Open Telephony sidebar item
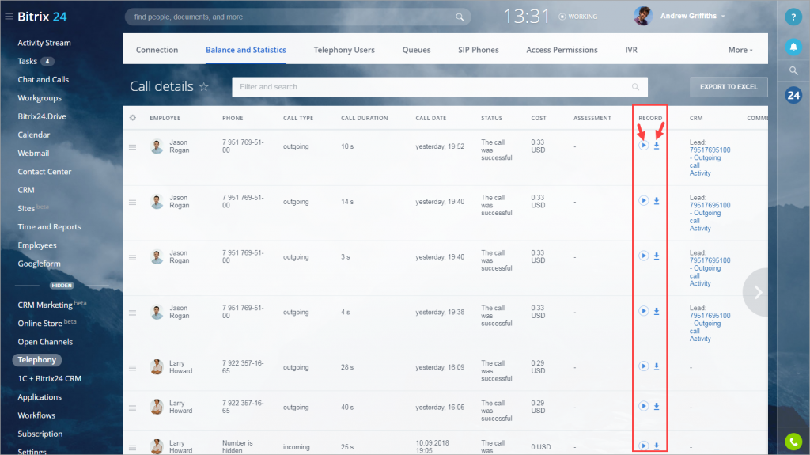Viewport: 810px width, 455px height. click(x=36, y=360)
